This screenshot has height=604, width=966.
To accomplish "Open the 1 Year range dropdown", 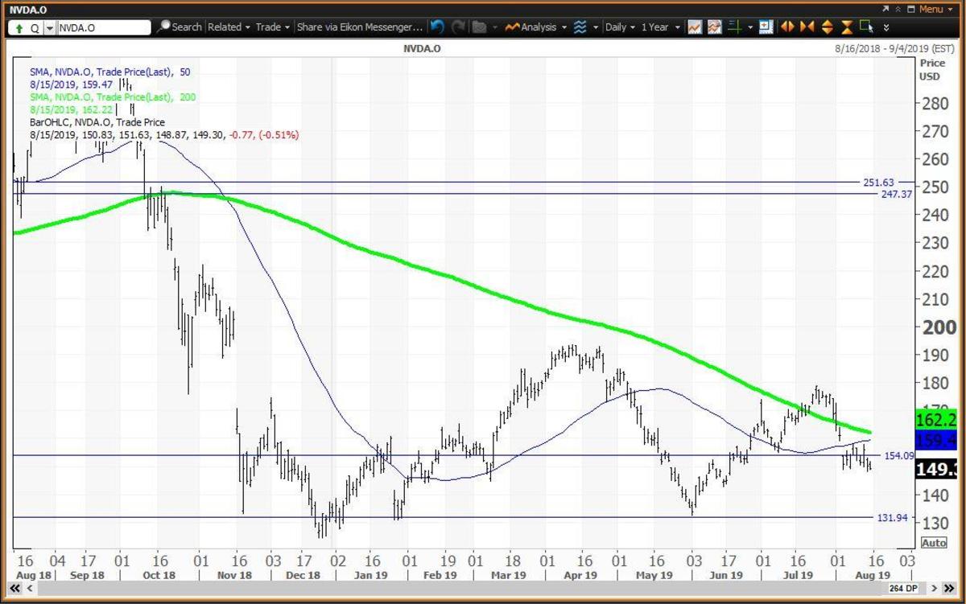I will [659, 27].
